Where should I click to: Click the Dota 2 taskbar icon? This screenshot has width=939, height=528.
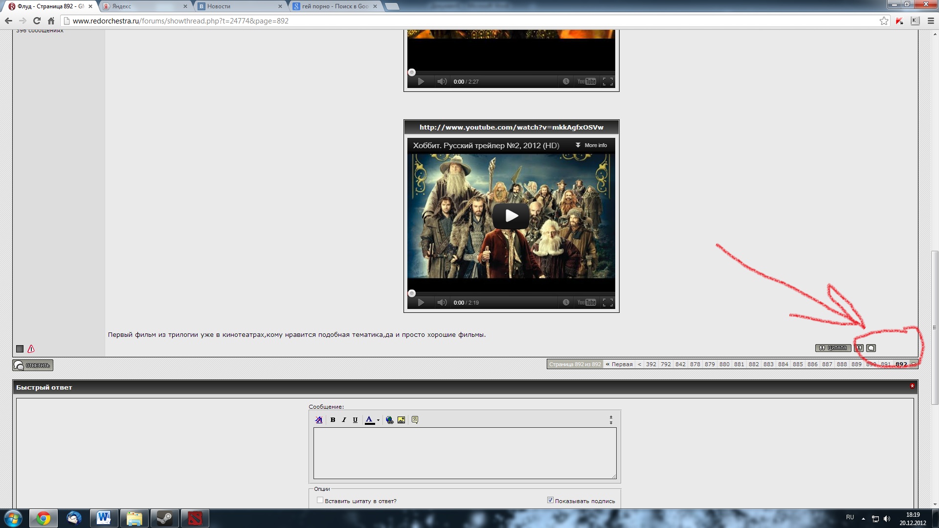(196, 517)
